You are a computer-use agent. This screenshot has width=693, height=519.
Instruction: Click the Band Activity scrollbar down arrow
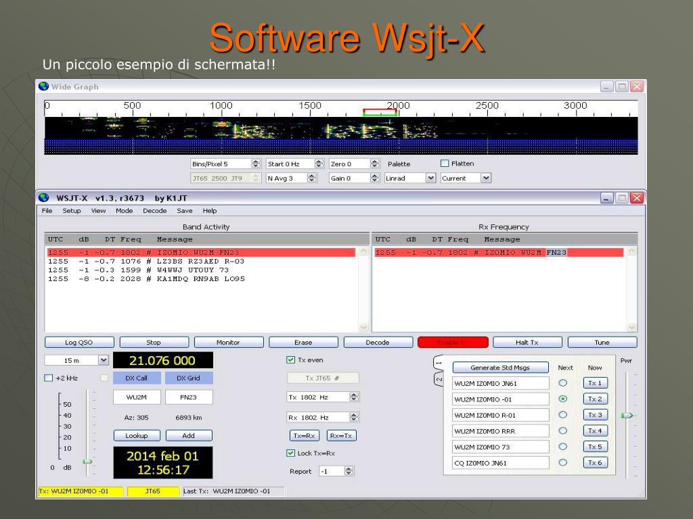[363, 328]
